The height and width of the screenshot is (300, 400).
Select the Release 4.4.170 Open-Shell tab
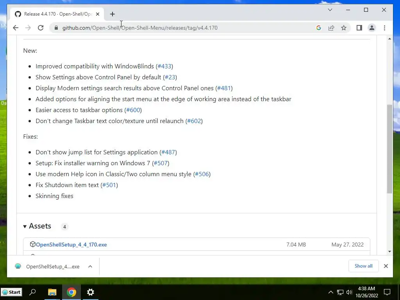57,14
